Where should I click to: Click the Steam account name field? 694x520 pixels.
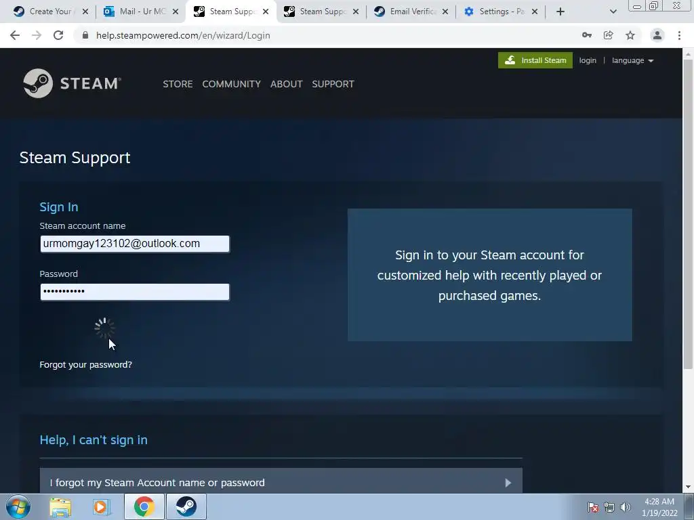135,244
